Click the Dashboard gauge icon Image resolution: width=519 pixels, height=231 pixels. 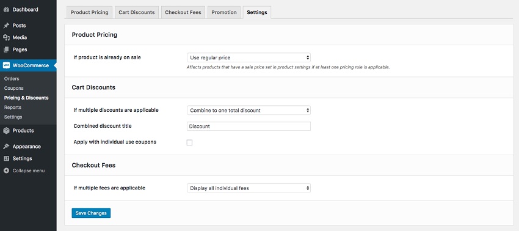(6, 10)
